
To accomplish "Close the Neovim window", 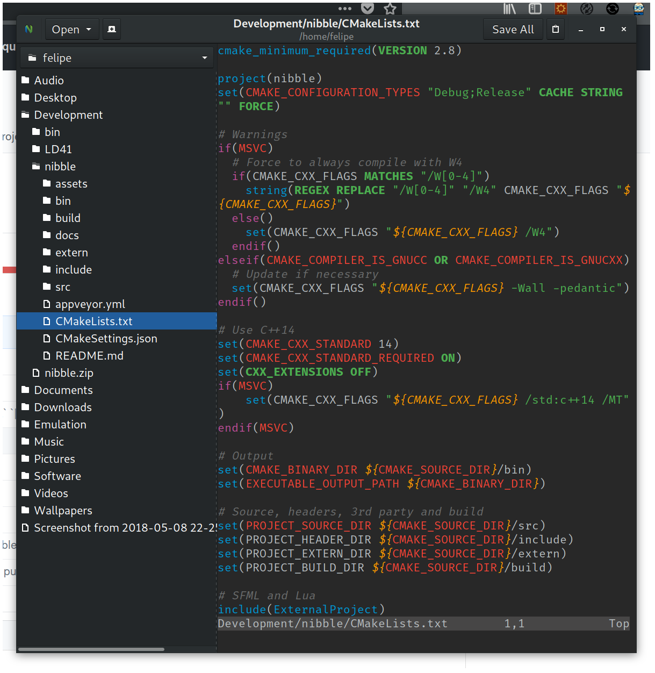I will click(x=624, y=30).
